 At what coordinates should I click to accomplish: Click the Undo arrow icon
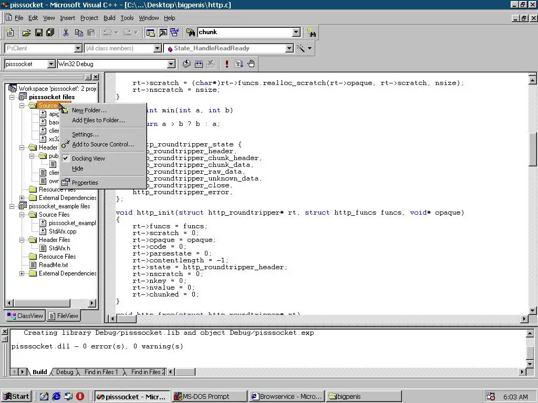pyautogui.click(x=107, y=33)
